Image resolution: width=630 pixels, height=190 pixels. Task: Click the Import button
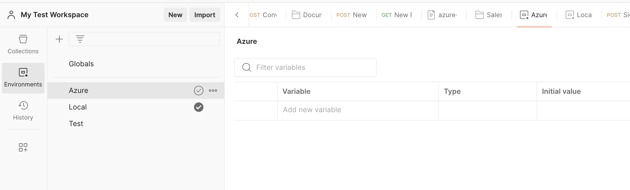(205, 15)
